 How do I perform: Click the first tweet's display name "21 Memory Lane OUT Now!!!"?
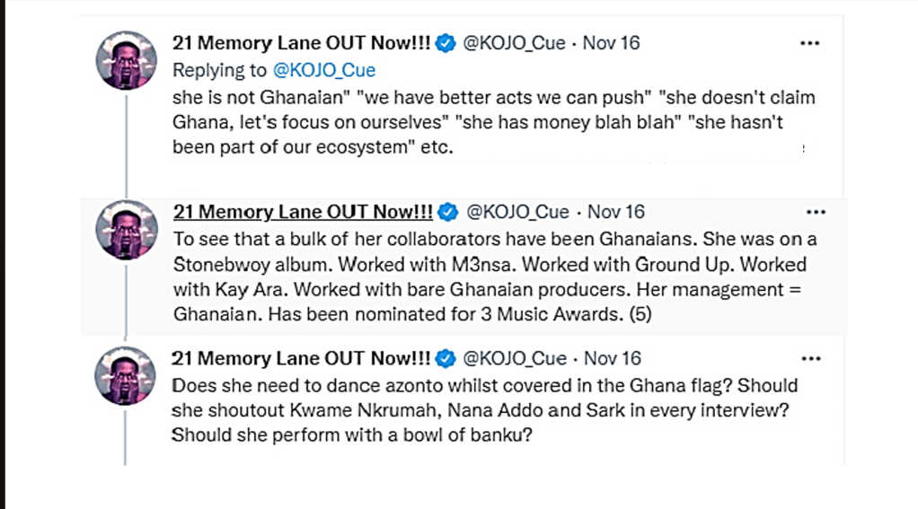302,43
